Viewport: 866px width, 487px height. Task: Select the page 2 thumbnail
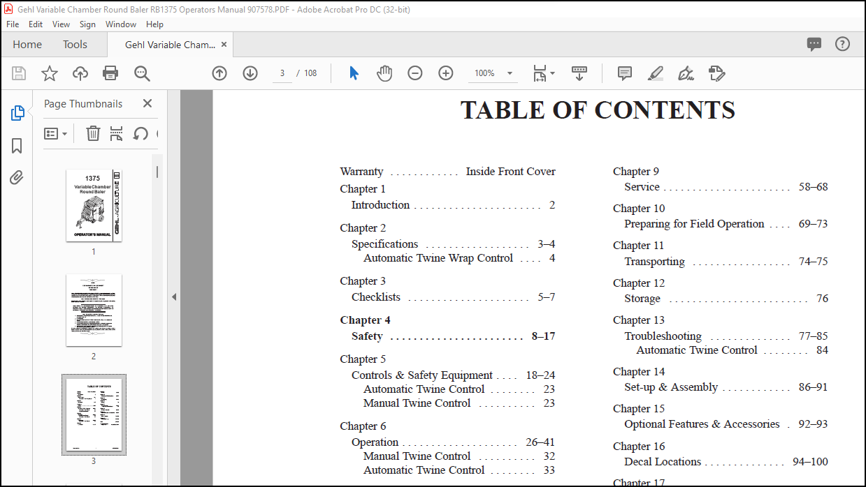coord(94,310)
